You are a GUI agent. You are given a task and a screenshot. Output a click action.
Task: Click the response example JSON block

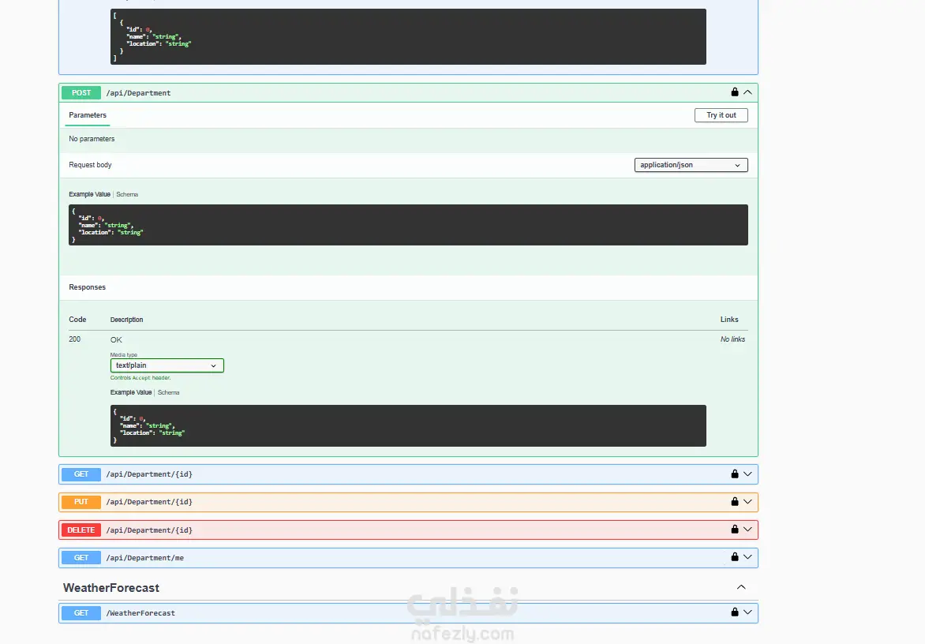tap(408, 425)
